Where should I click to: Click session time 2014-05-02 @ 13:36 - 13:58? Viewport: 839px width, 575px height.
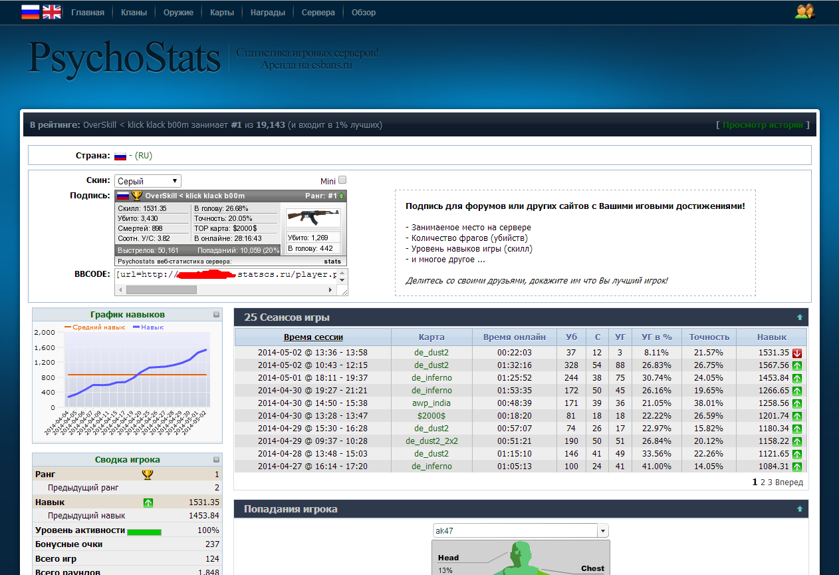(312, 353)
